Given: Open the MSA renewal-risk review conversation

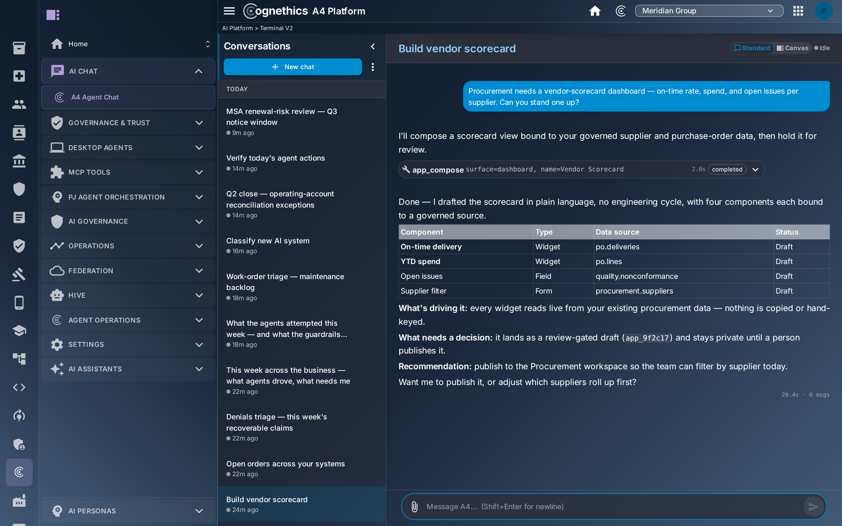Looking at the screenshot, I should (x=302, y=121).
